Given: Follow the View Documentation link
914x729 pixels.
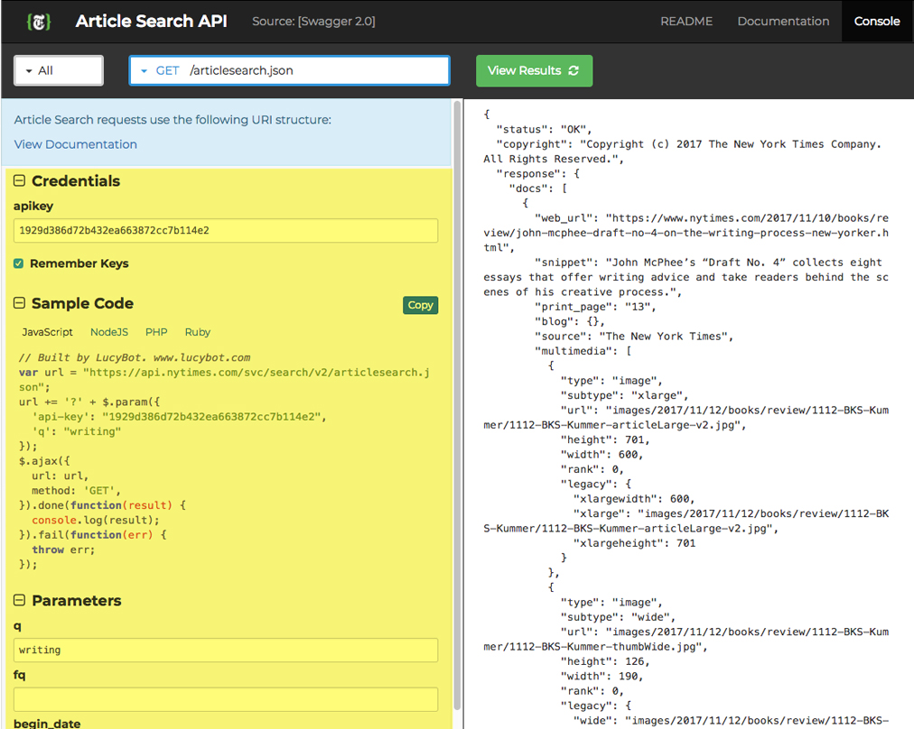Looking at the screenshot, I should 76,144.
